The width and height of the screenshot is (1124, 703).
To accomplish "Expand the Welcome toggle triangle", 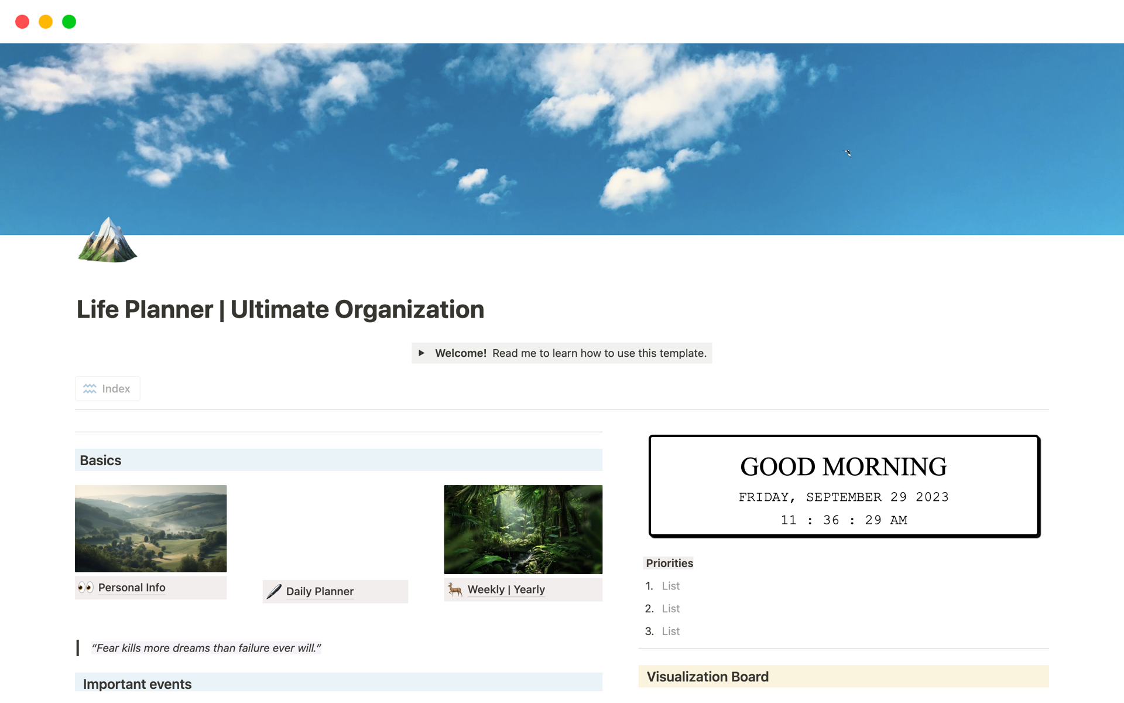I will [x=421, y=353].
